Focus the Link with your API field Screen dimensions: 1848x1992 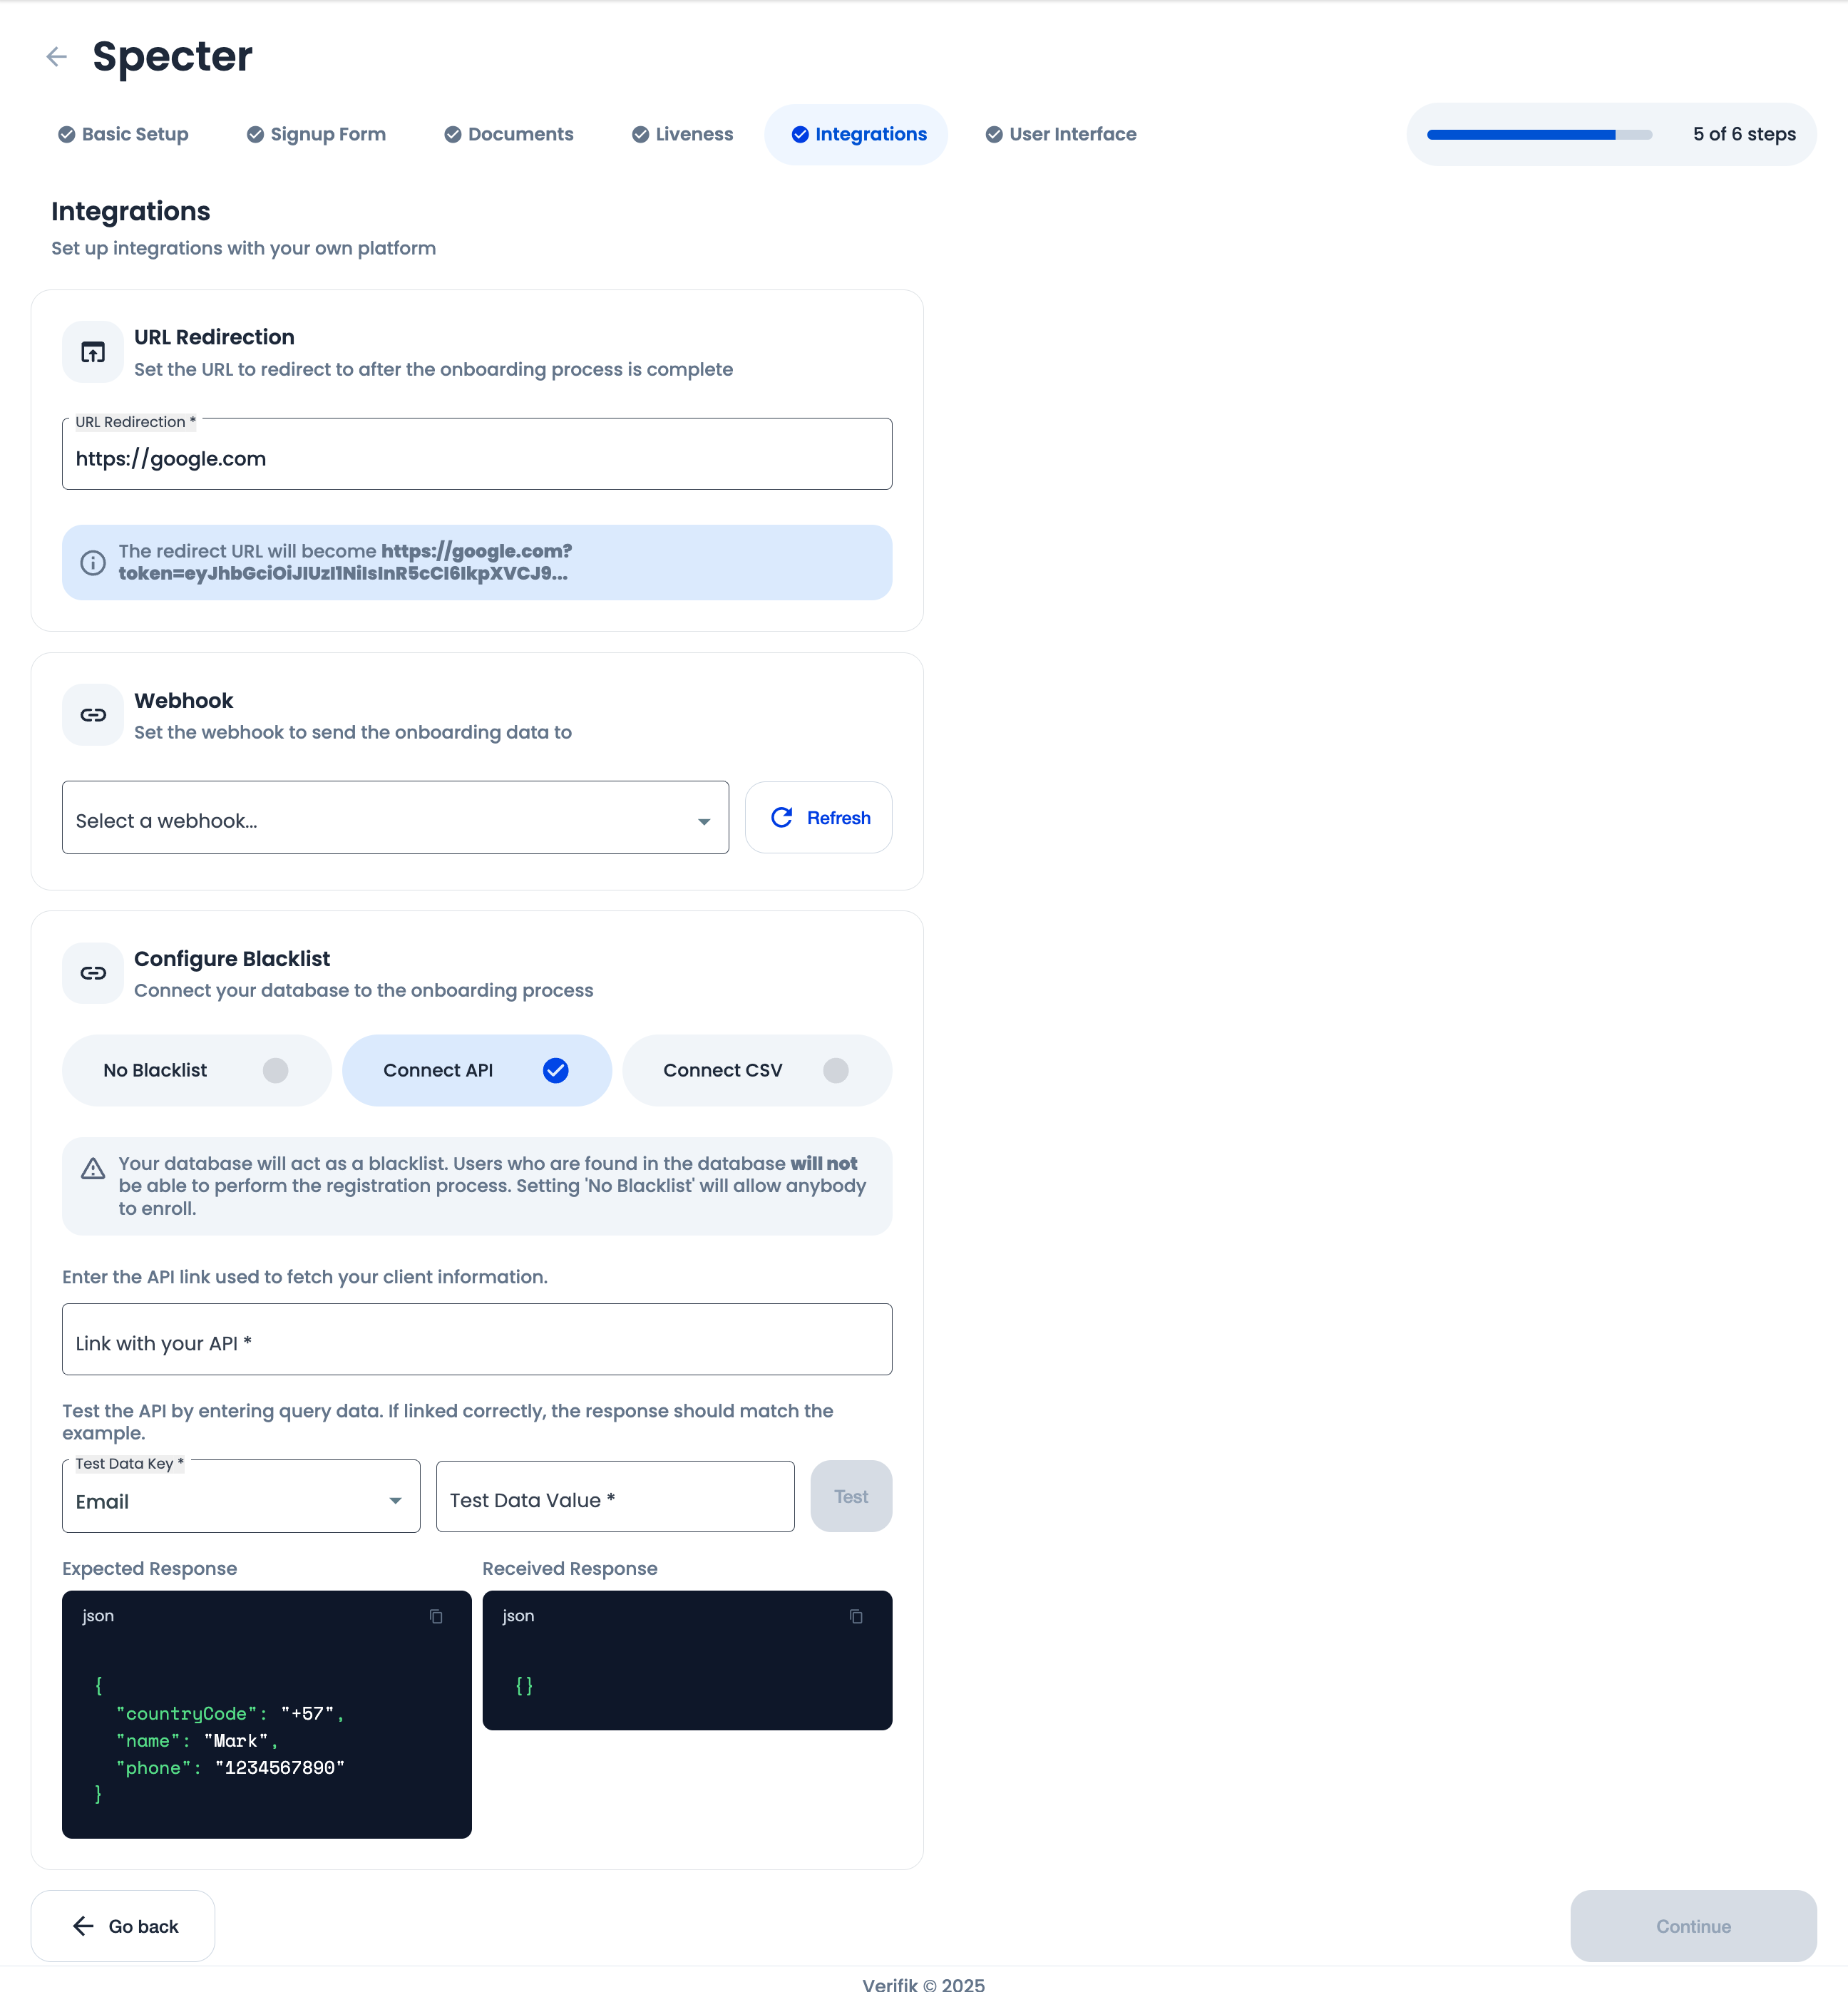tap(476, 1340)
